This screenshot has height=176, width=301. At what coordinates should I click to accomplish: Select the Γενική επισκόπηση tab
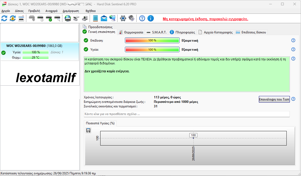99,32
